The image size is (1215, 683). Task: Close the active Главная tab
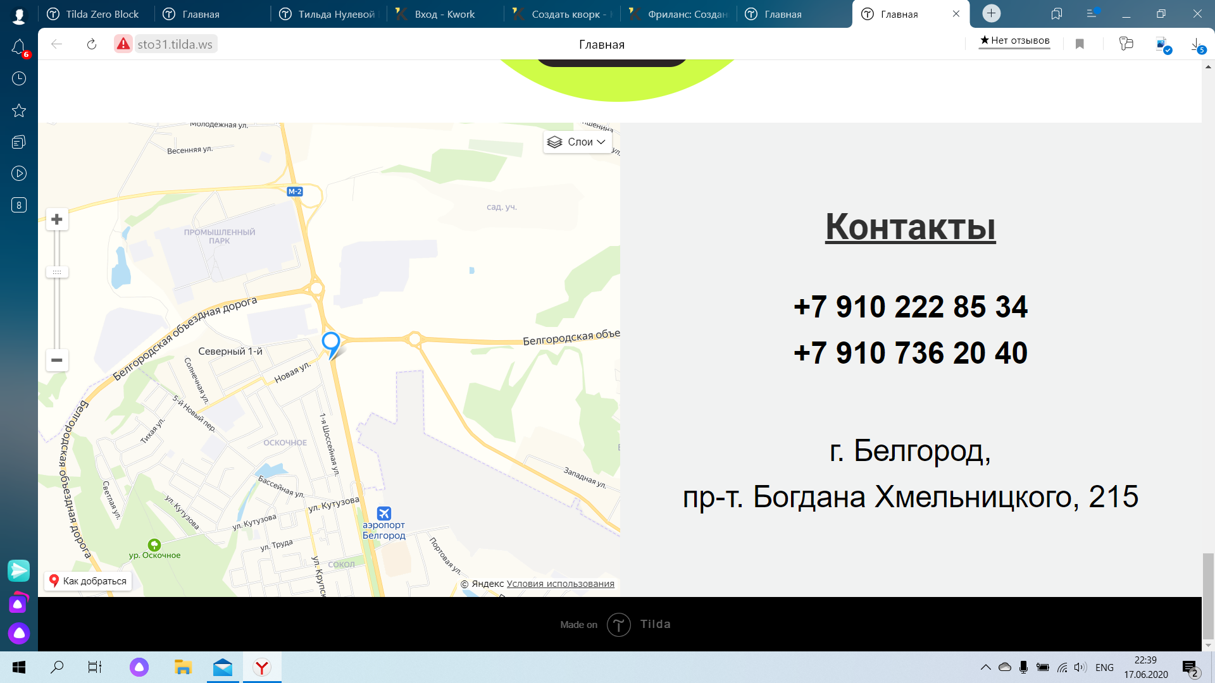[956, 14]
